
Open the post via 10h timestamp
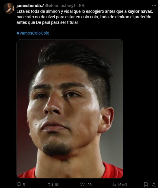[82, 6]
